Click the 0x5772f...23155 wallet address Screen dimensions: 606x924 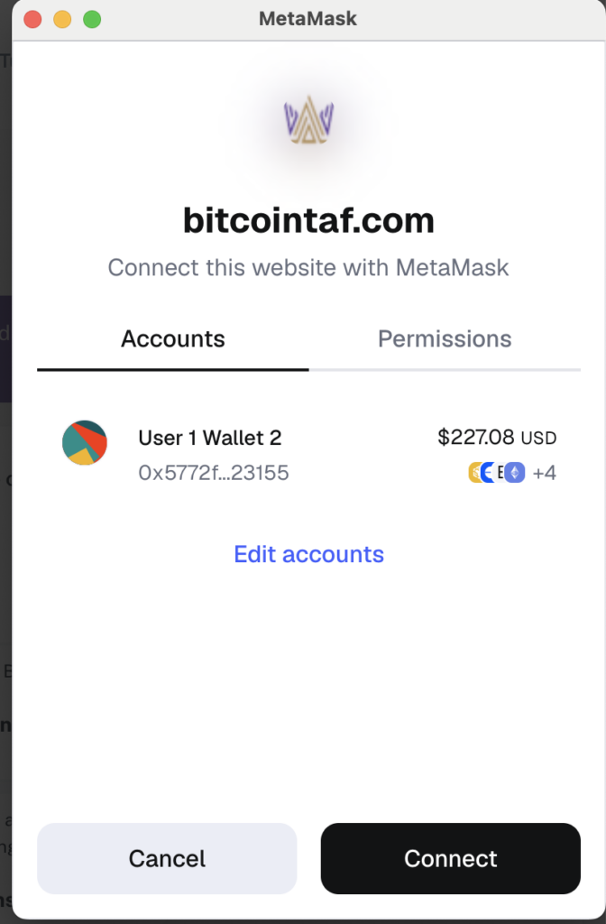pyautogui.click(x=213, y=473)
